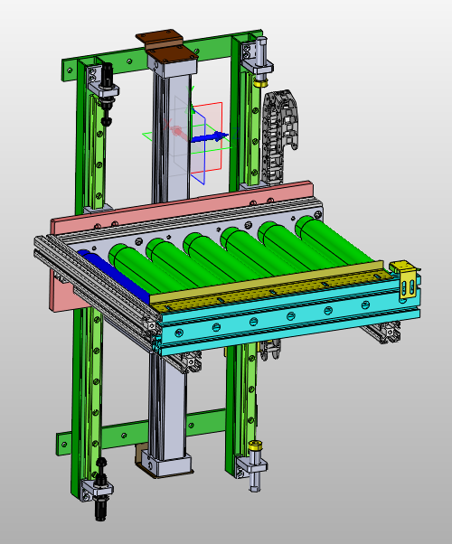Pick the black shock absorber at bottom left
This screenshot has height=544, width=452.
101,489
